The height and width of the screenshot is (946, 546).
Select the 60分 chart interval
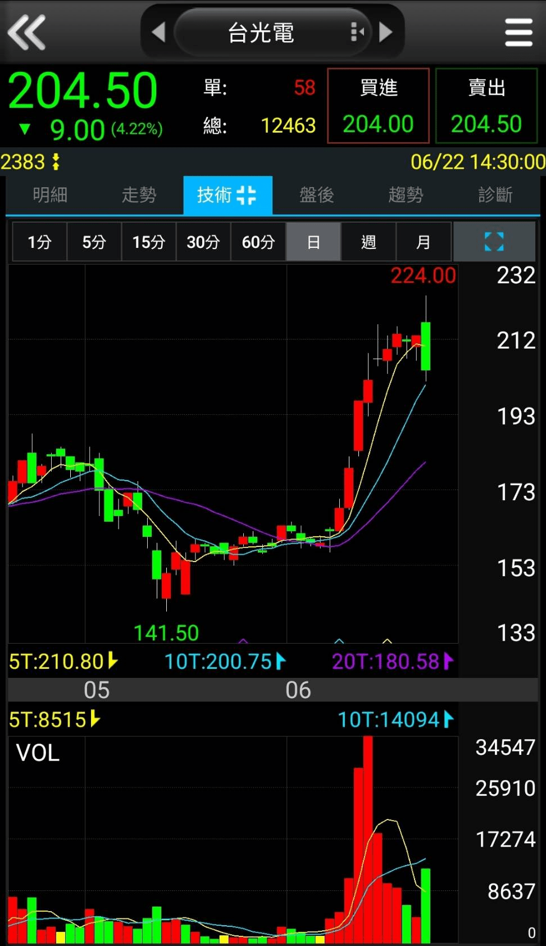258,242
